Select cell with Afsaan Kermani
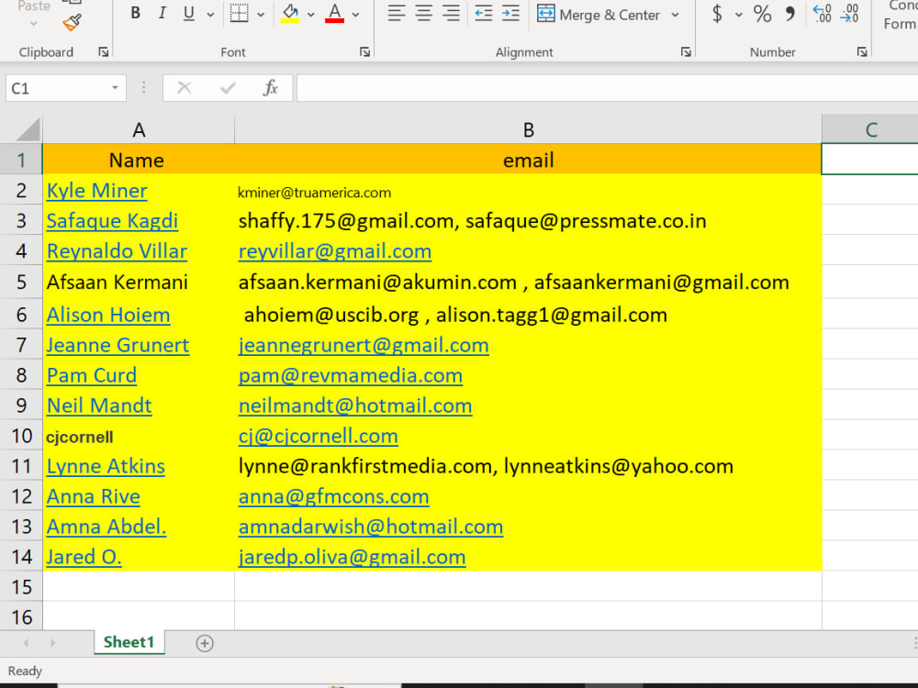This screenshot has width=918, height=688. click(x=139, y=283)
